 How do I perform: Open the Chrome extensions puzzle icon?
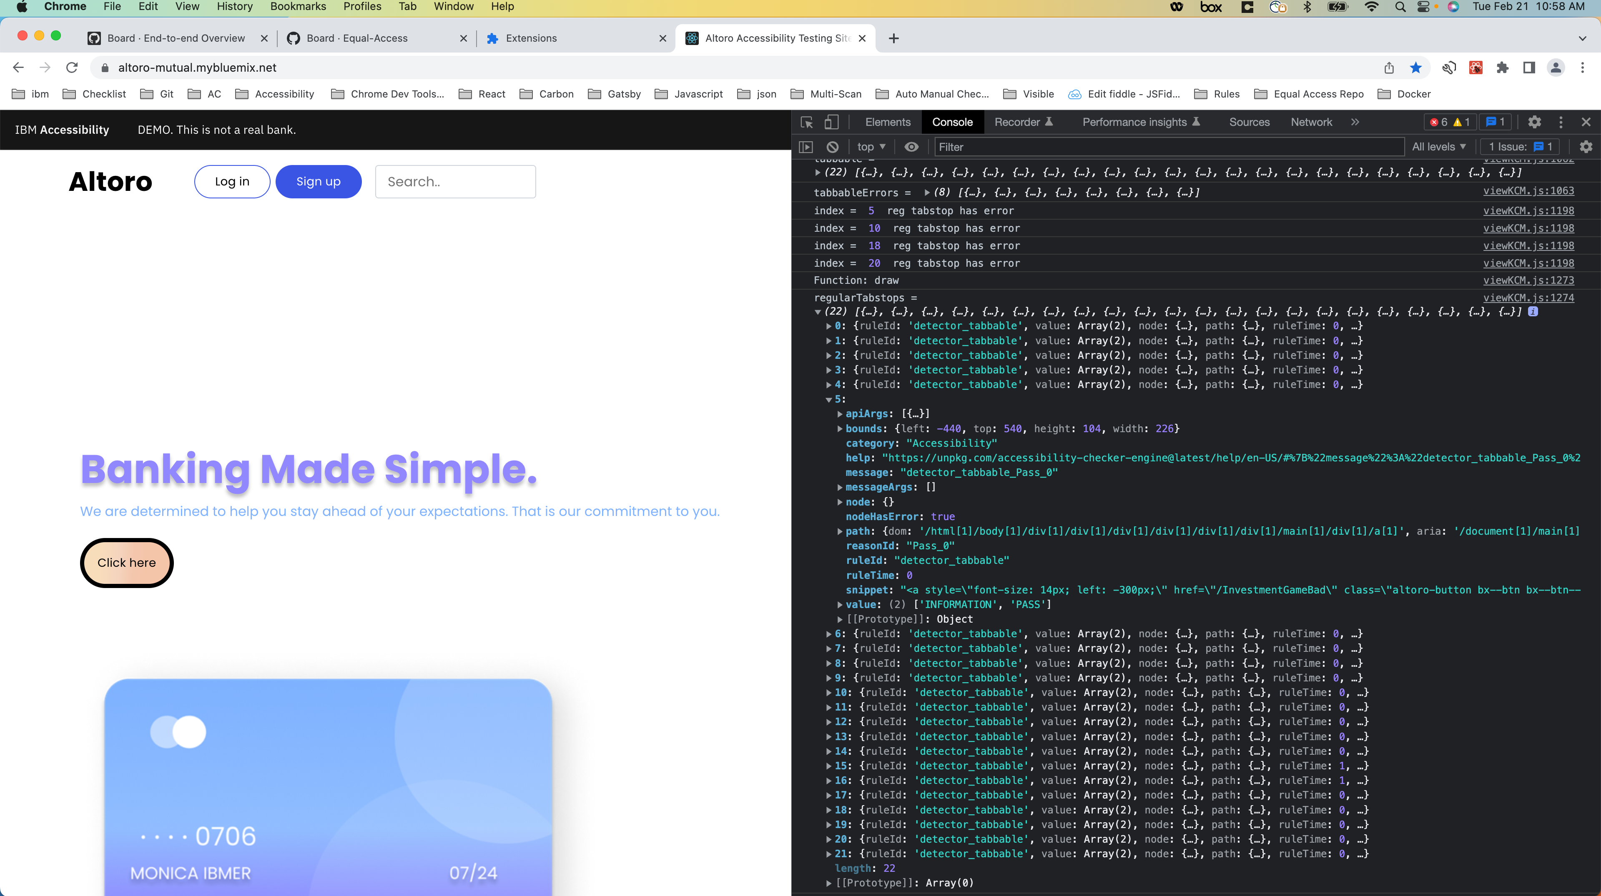pyautogui.click(x=1503, y=67)
